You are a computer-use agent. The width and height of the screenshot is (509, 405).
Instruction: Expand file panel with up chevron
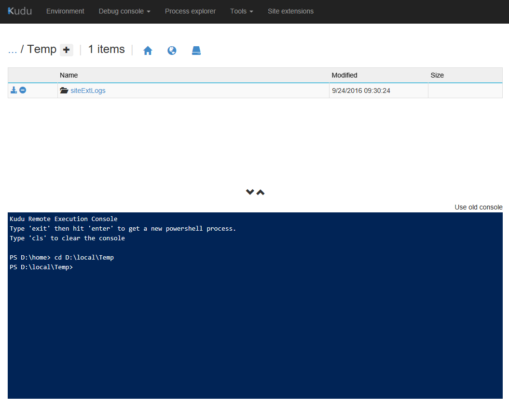click(x=261, y=192)
